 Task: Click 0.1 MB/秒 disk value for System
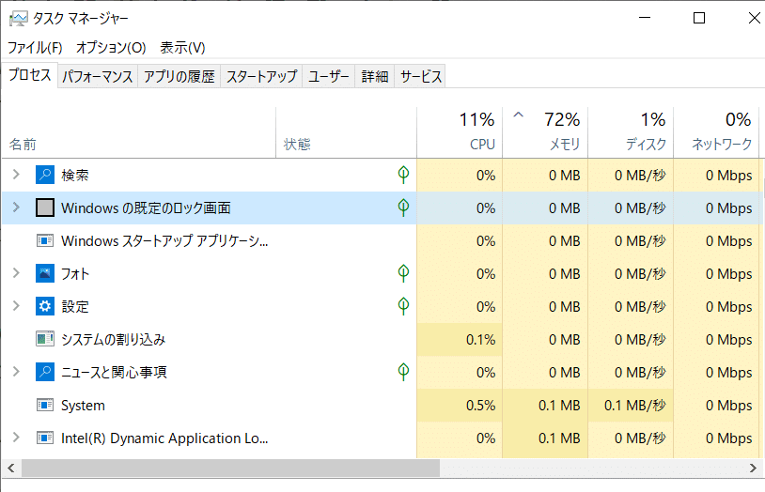[x=635, y=406]
